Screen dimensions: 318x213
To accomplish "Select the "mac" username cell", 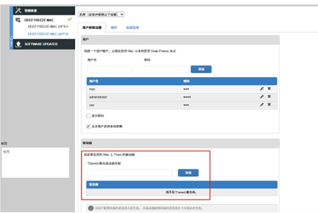I will 92,89.
